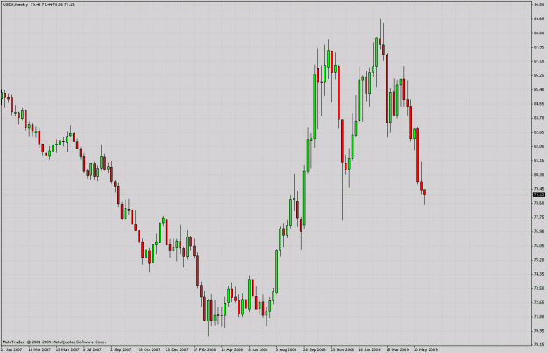Select the 2 Sep 2007 date label

pos(121,349)
